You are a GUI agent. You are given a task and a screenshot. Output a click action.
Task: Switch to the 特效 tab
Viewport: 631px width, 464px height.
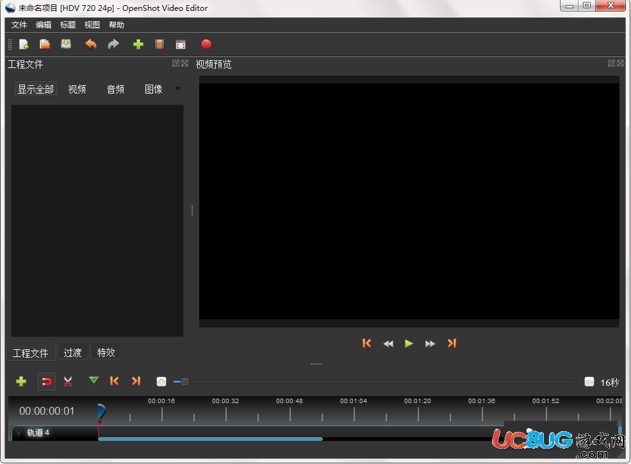pyautogui.click(x=106, y=352)
